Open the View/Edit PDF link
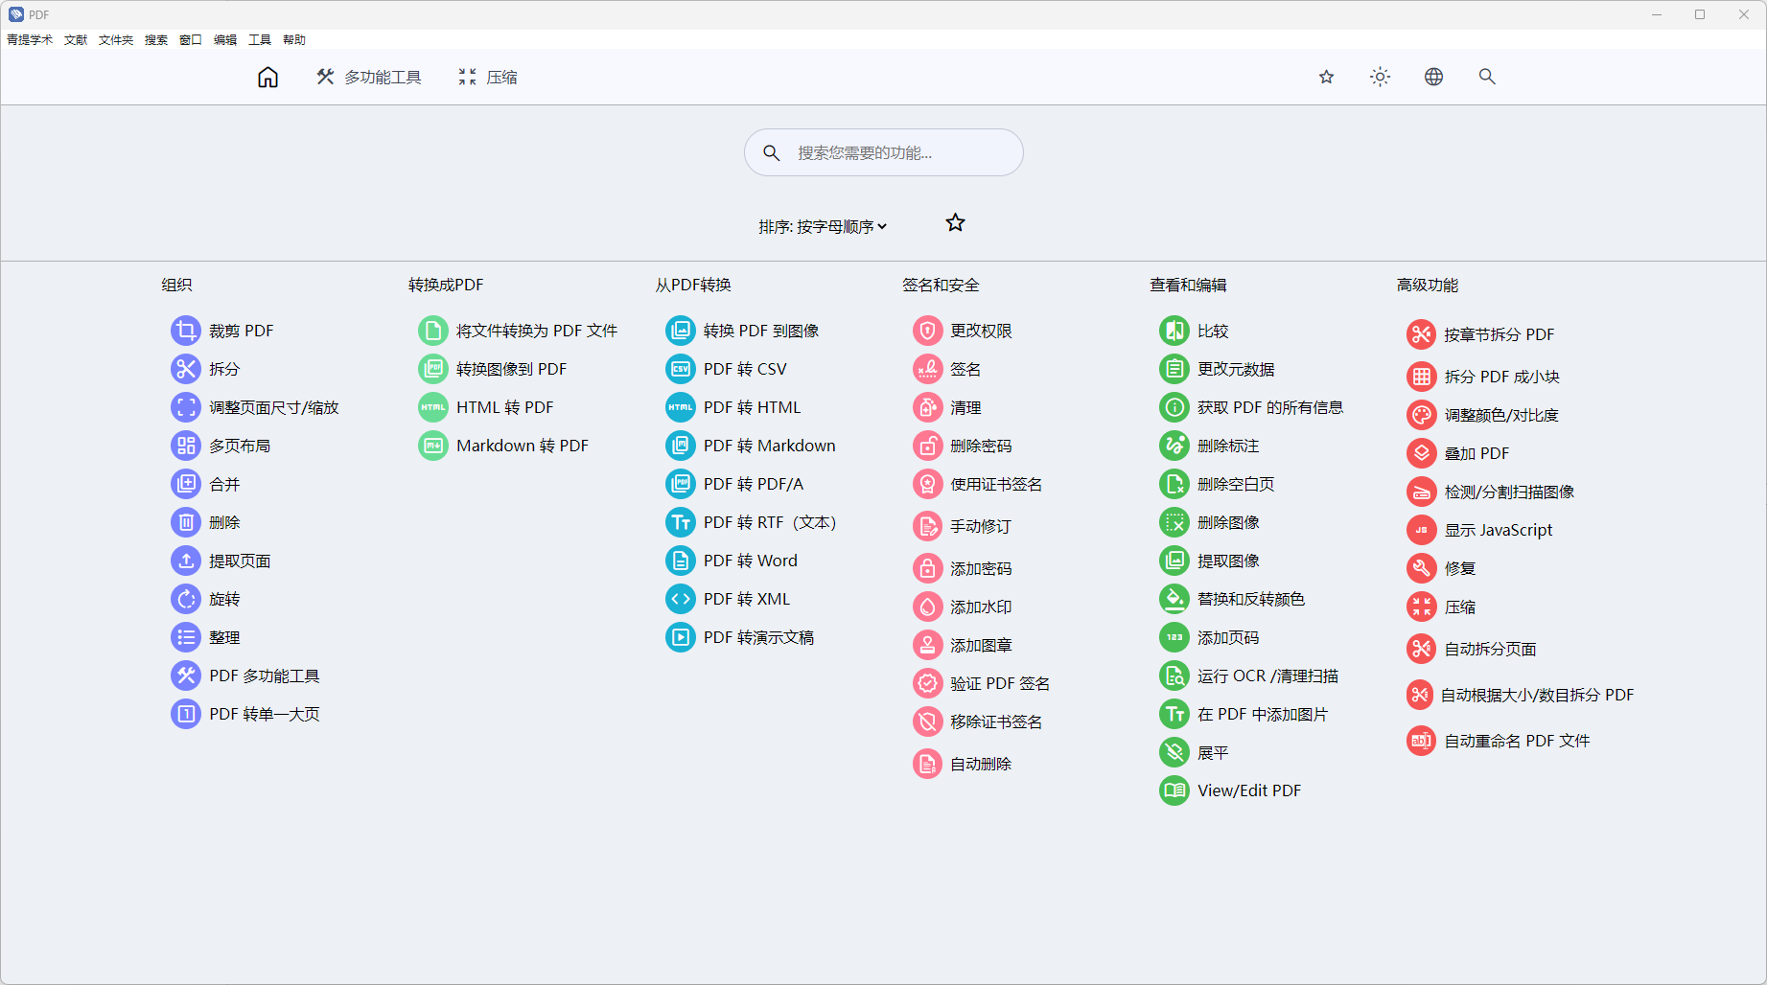1767x985 pixels. 1248,790
